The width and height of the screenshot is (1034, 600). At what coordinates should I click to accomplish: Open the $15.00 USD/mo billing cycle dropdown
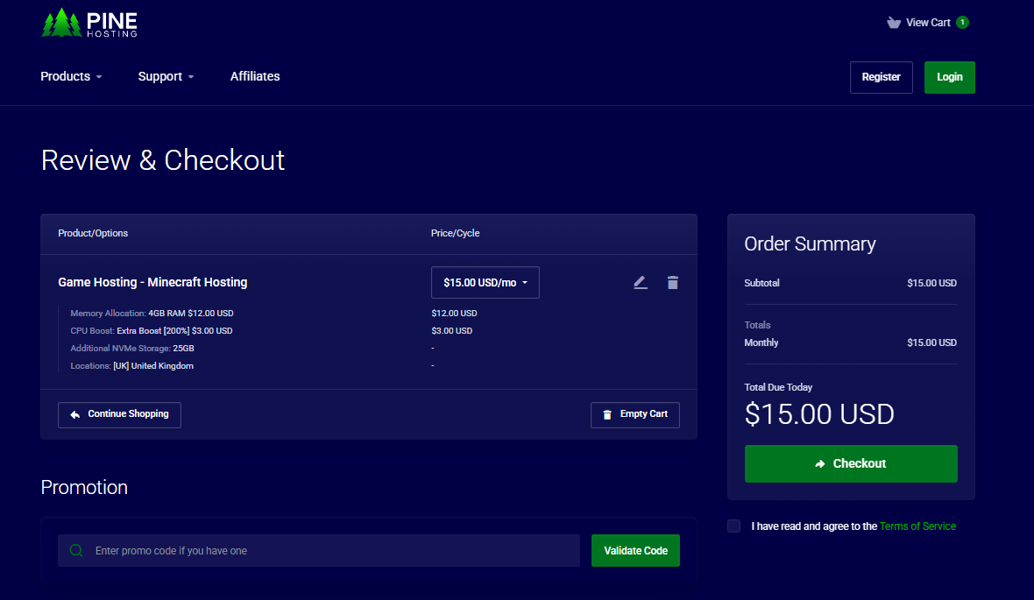coord(485,283)
